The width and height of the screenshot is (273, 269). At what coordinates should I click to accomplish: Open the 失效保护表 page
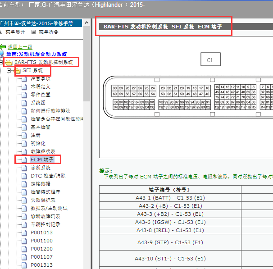tap(43, 200)
